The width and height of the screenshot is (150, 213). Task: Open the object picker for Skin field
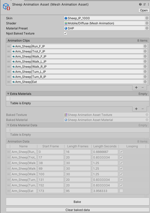point(147,18)
